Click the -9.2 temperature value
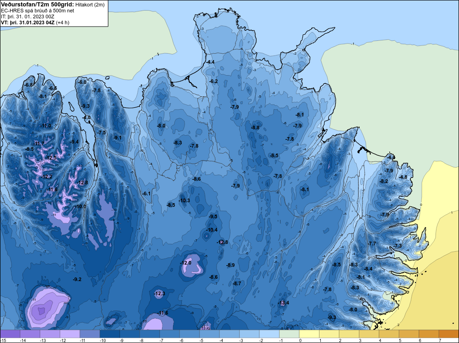The height and width of the screenshot is (343, 459). [x=77, y=280]
